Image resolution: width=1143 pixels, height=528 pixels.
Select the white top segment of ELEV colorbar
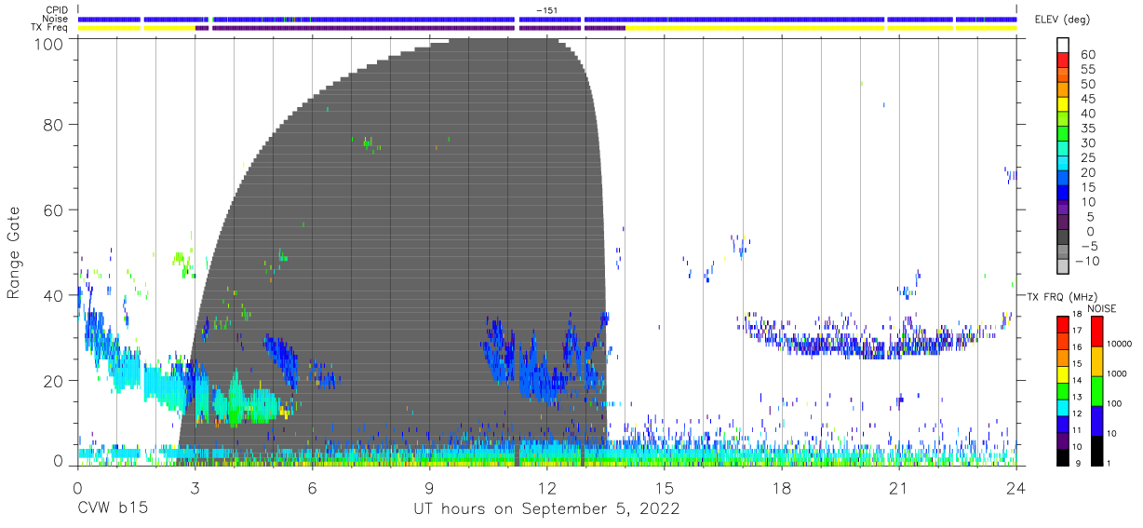coord(1063,47)
